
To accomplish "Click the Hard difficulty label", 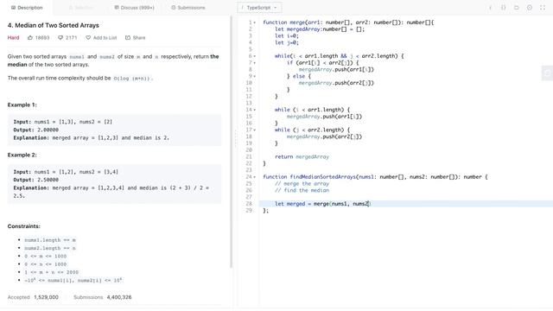I will [x=14, y=37].
